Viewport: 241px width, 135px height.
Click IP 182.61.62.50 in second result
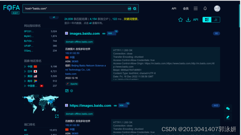tap(72, 125)
